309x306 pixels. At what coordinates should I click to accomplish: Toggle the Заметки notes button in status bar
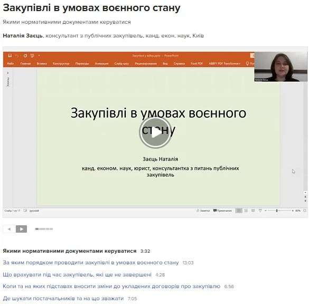click(203, 211)
